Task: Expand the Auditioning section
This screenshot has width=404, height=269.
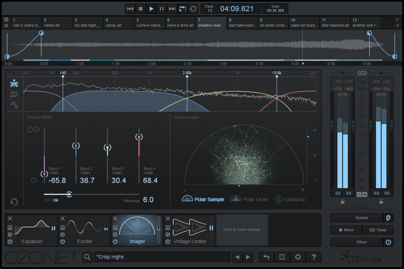Action: 362,208
